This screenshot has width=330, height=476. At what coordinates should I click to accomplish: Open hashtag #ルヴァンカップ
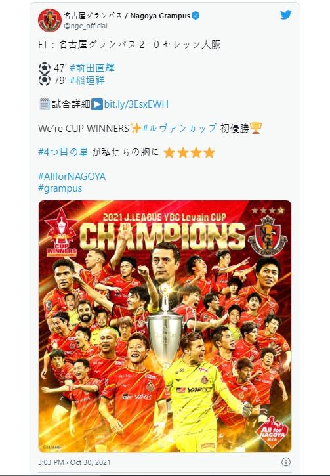180,128
